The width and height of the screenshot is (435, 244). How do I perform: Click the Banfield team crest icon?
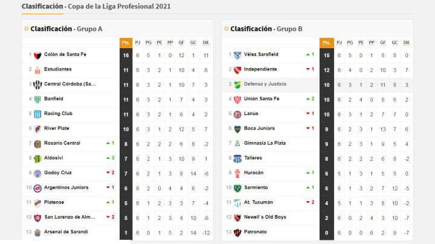(37, 99)
